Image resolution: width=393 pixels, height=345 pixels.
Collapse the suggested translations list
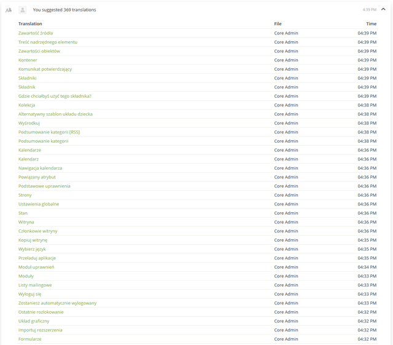pos(383,9)
